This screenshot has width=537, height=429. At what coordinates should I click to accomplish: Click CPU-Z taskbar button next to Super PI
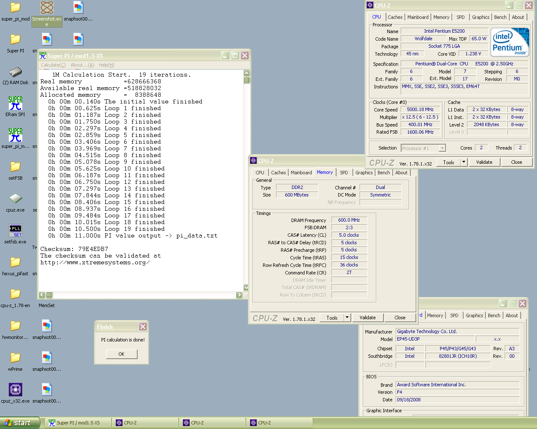145,423
